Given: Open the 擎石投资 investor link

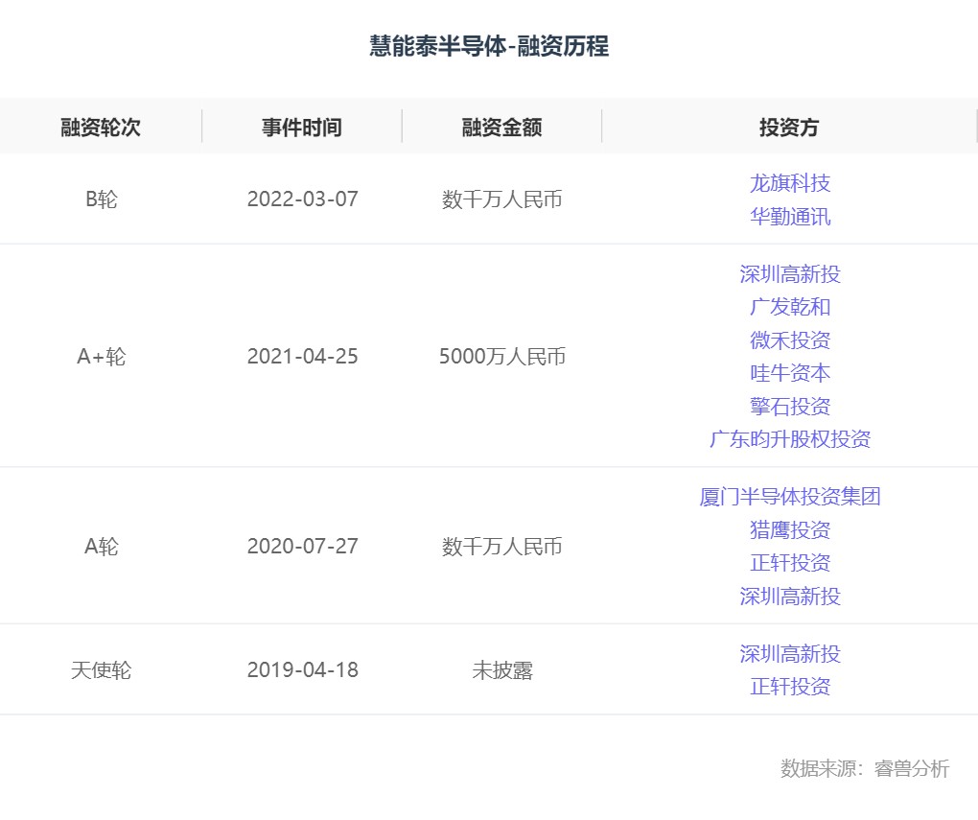Looking at the screenshot, I should point(790,407).
